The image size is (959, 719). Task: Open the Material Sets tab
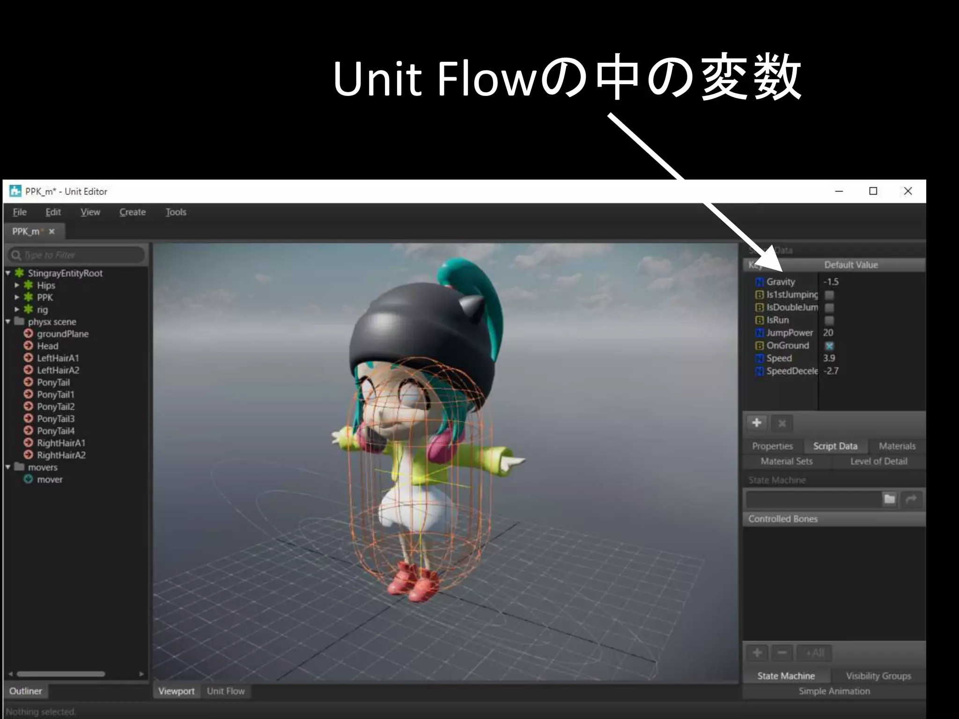coord(787,461)
